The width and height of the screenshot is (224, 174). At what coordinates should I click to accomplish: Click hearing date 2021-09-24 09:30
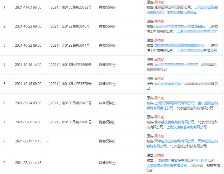(28, 103)
